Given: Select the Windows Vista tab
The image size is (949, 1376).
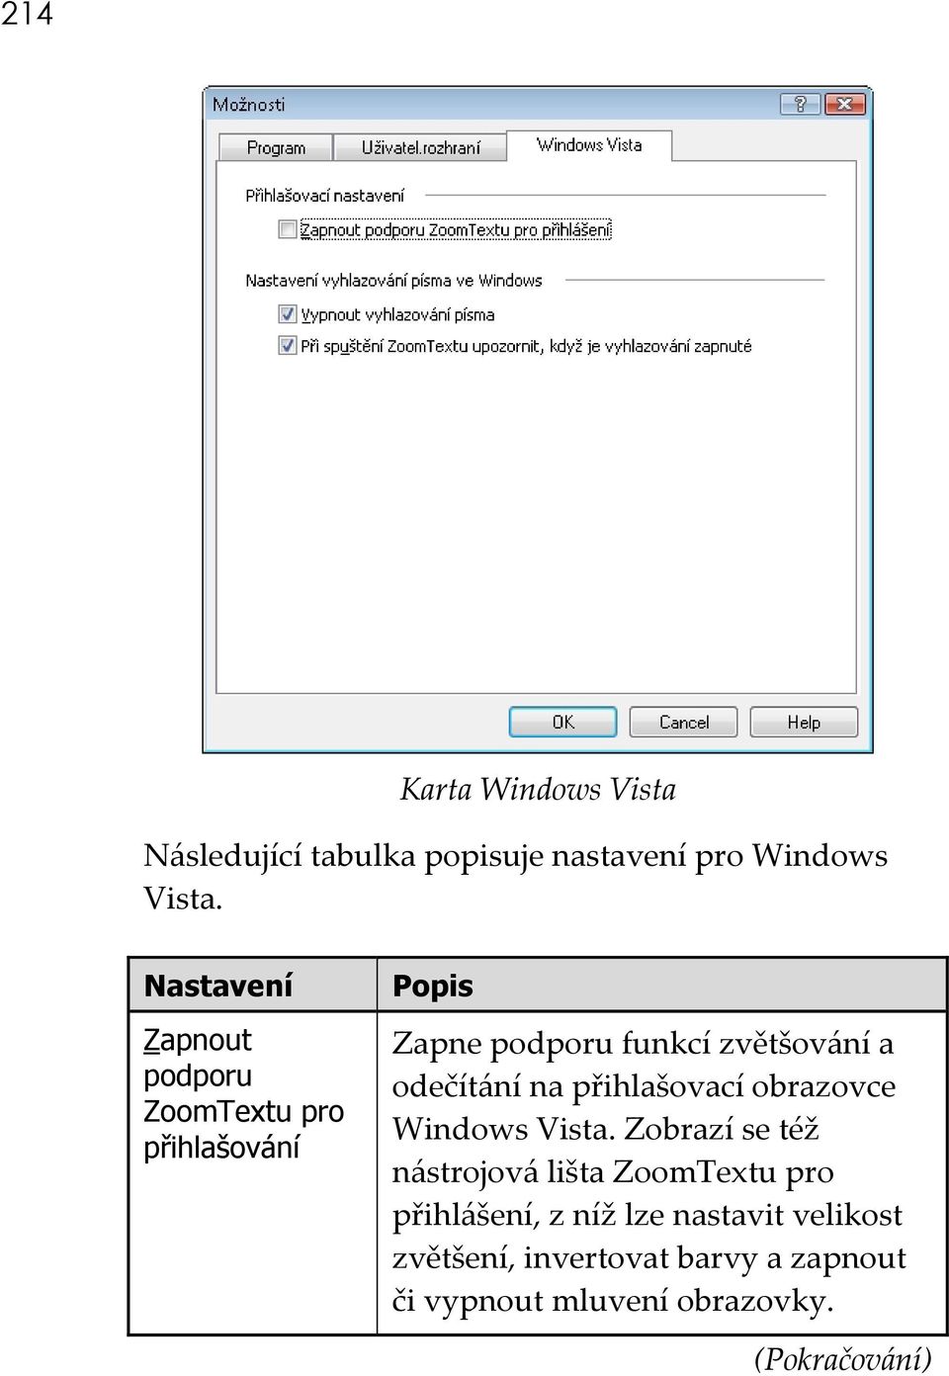Looking at the screenshot, I should point(589,145).
